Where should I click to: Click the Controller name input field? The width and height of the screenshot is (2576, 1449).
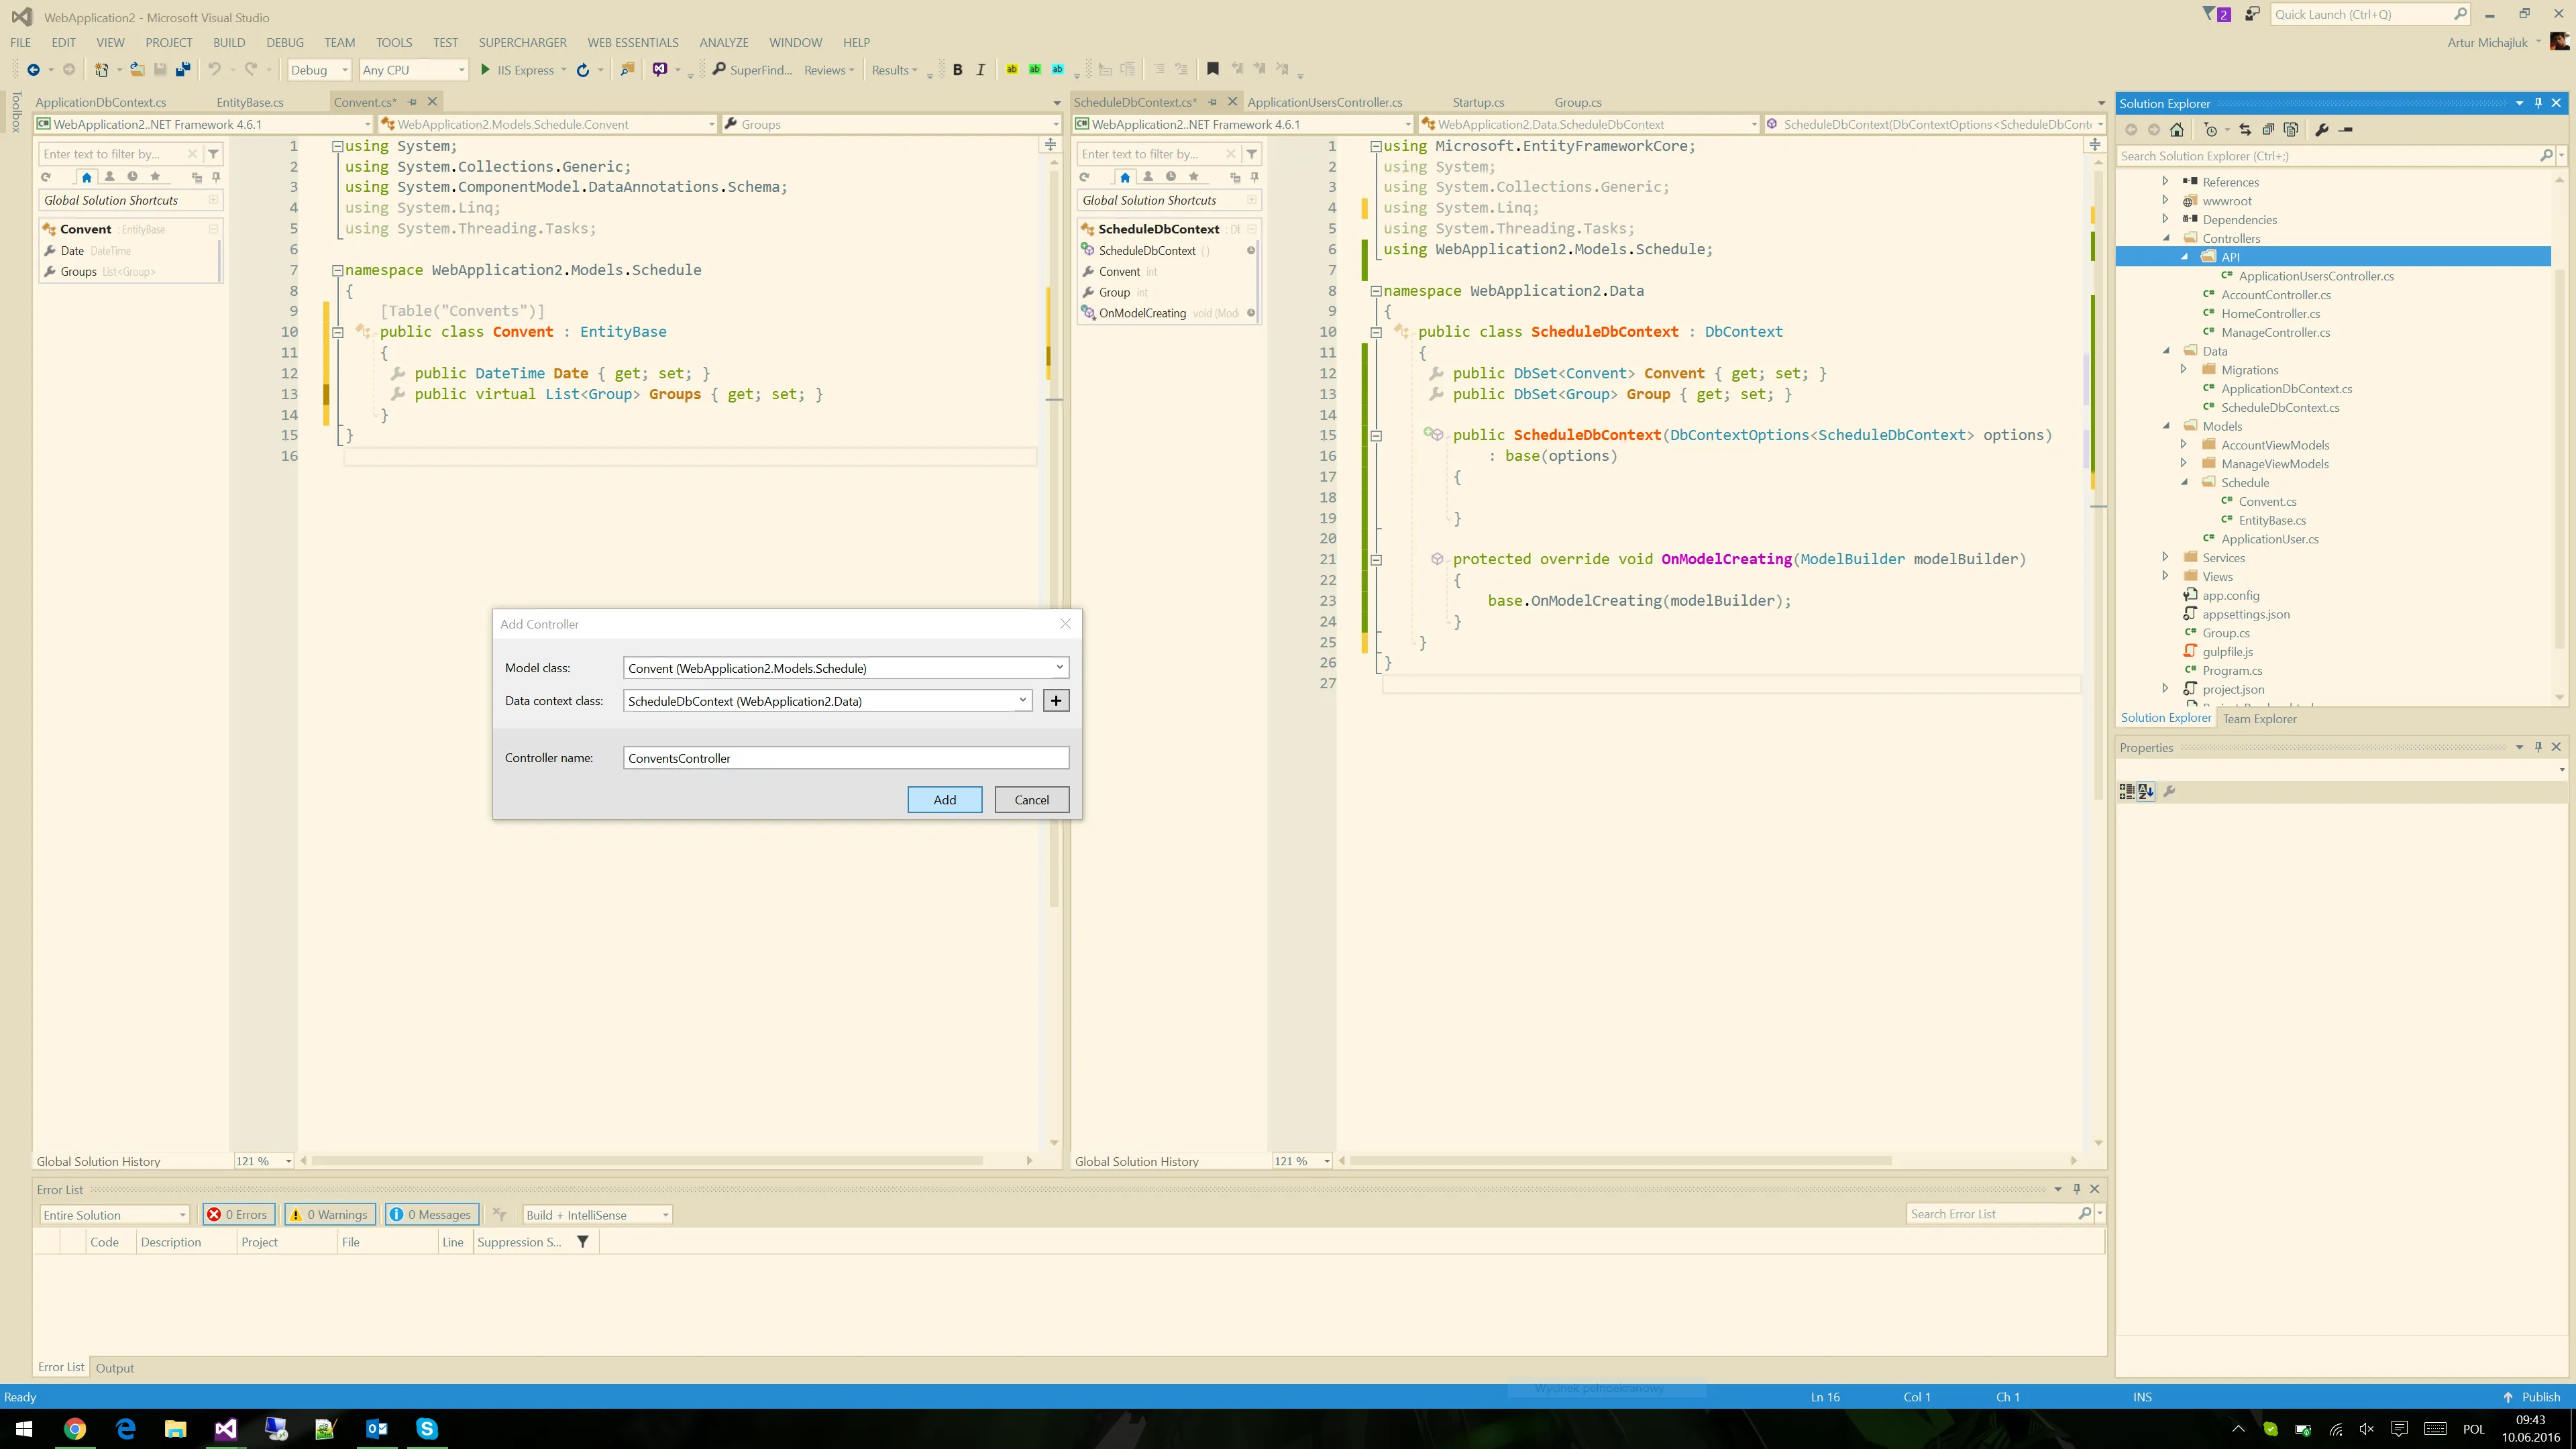click(845, 758)
